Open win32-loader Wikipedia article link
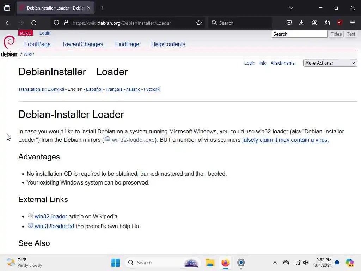This screenshot has height=271, width=361. coord(51,216)
